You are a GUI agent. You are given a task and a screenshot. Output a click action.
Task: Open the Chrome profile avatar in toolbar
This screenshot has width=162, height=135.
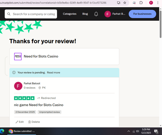(x=151, y=3)
